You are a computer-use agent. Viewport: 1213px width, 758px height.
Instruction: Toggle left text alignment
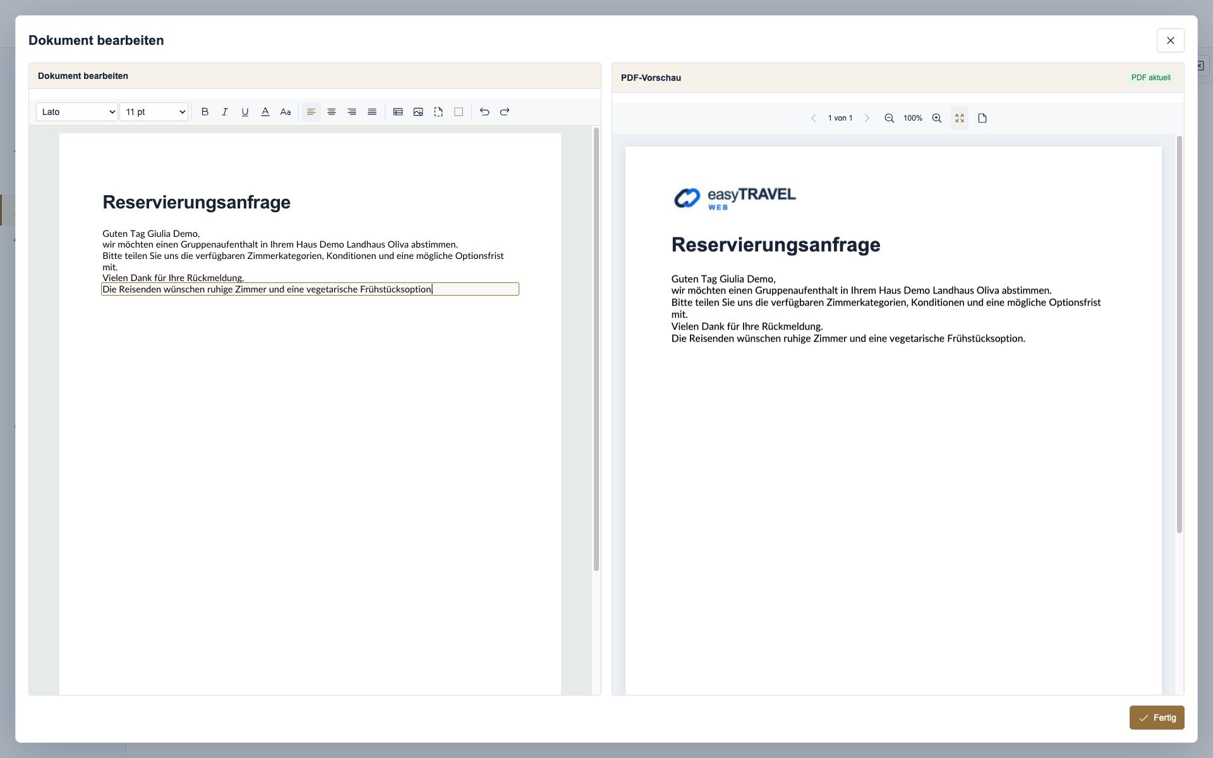tap(311, 112)
